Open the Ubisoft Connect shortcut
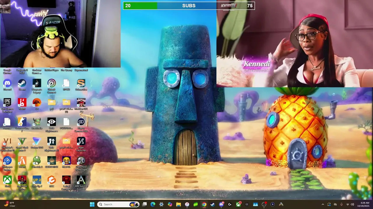Image resolution: width=373 pixels, height=209 pixels. 52,87
